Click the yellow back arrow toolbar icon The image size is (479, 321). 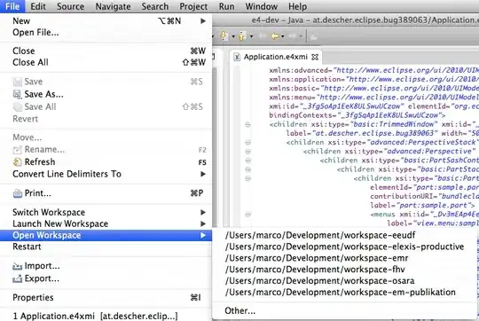tap(275, 36)
